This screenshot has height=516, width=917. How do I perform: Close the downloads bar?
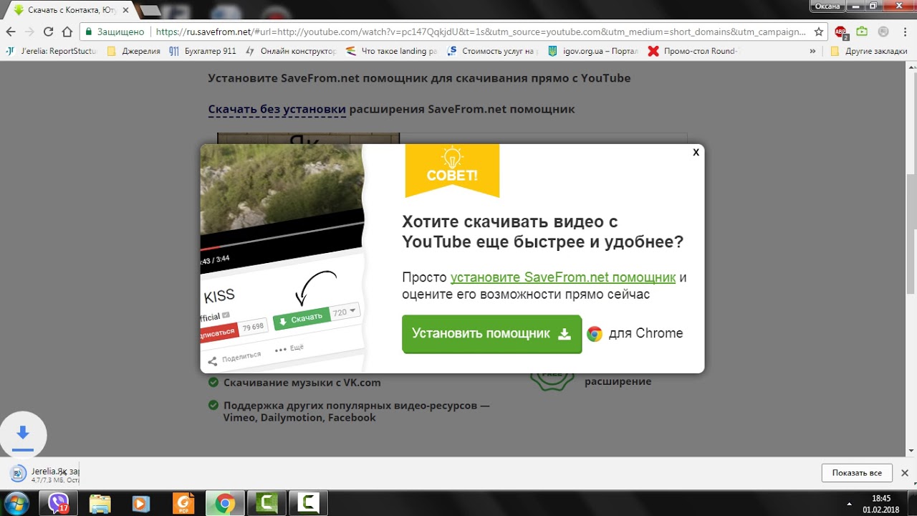904,473
